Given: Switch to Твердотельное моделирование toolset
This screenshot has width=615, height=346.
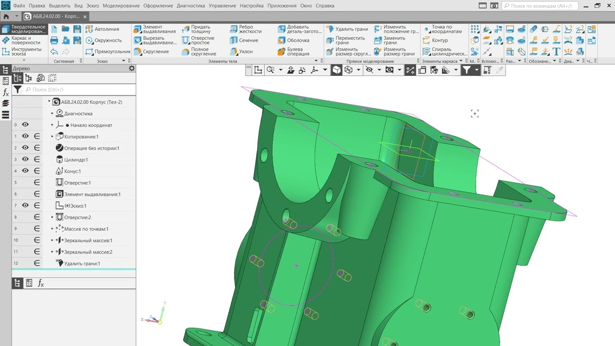Looking at the screenshot, I should 24,29.
